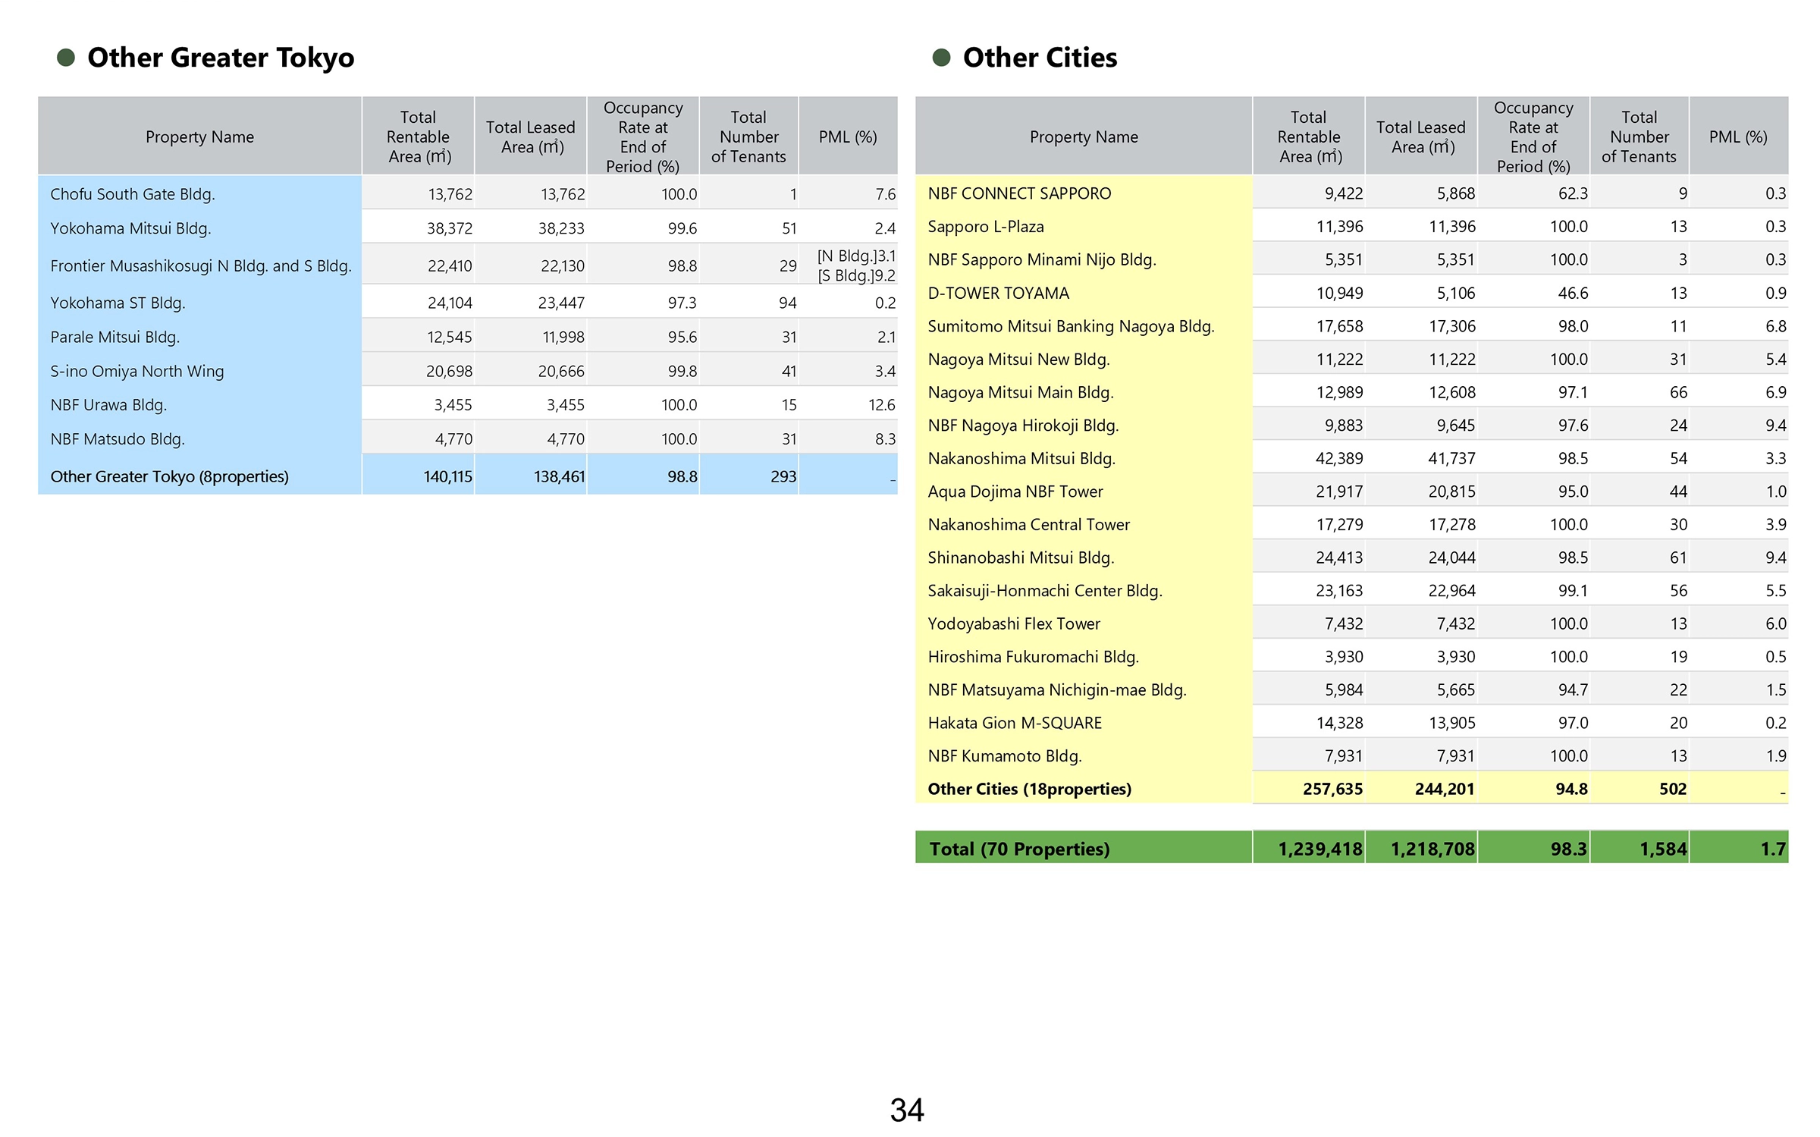Screen dimensions: 1820x1137
Task: Select the Other Greater Tokyo (8properties) subtotal row
Action: click(x=169, y=476)
